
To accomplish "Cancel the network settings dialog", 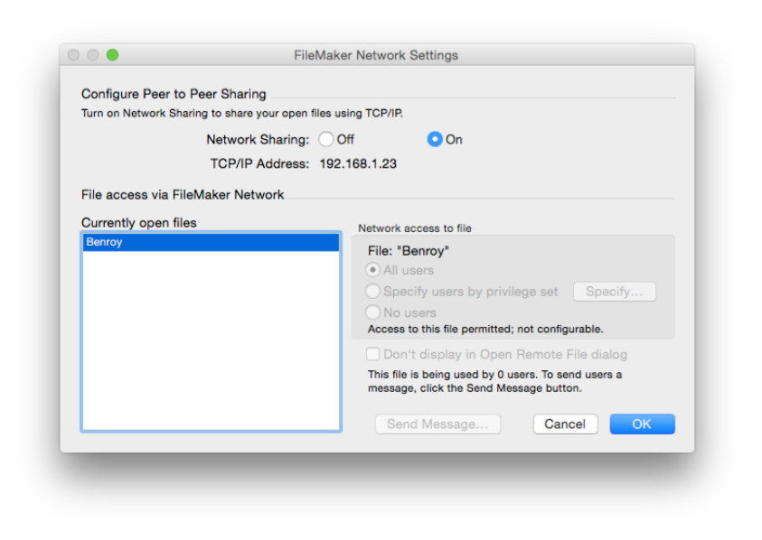I will 565,424.
